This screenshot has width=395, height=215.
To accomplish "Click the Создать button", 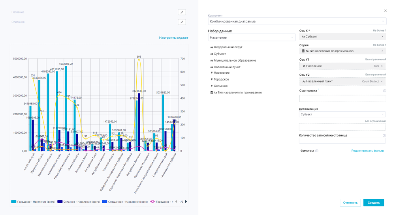I will click(x=373, y=202).
